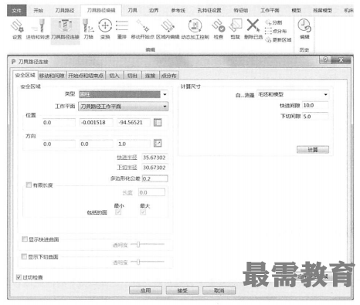The image size is (360, 305).
Task: Click the 长度 field showing 0.0
Action: click(x=151, y=192)
